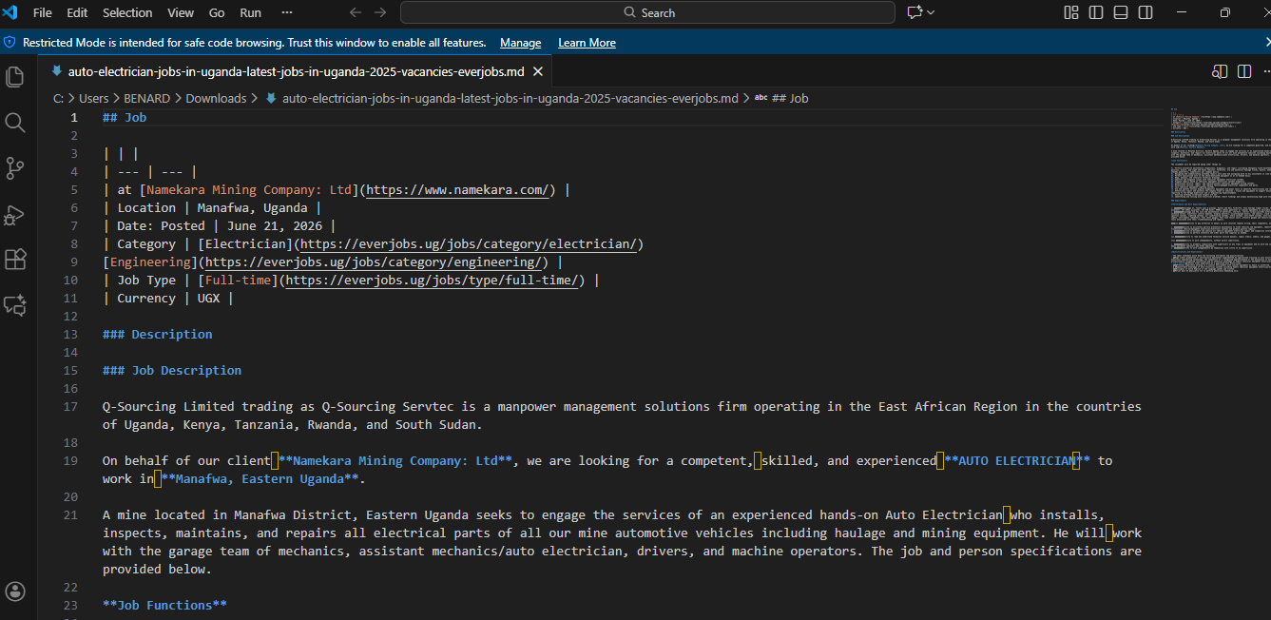Open the View menu
The width and height of the screenshot is (1271, 620).
[x=181, y=12]
